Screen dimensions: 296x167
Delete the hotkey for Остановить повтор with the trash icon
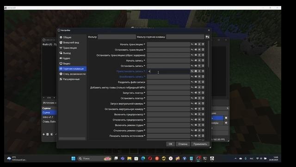click(x=203, y=98)
